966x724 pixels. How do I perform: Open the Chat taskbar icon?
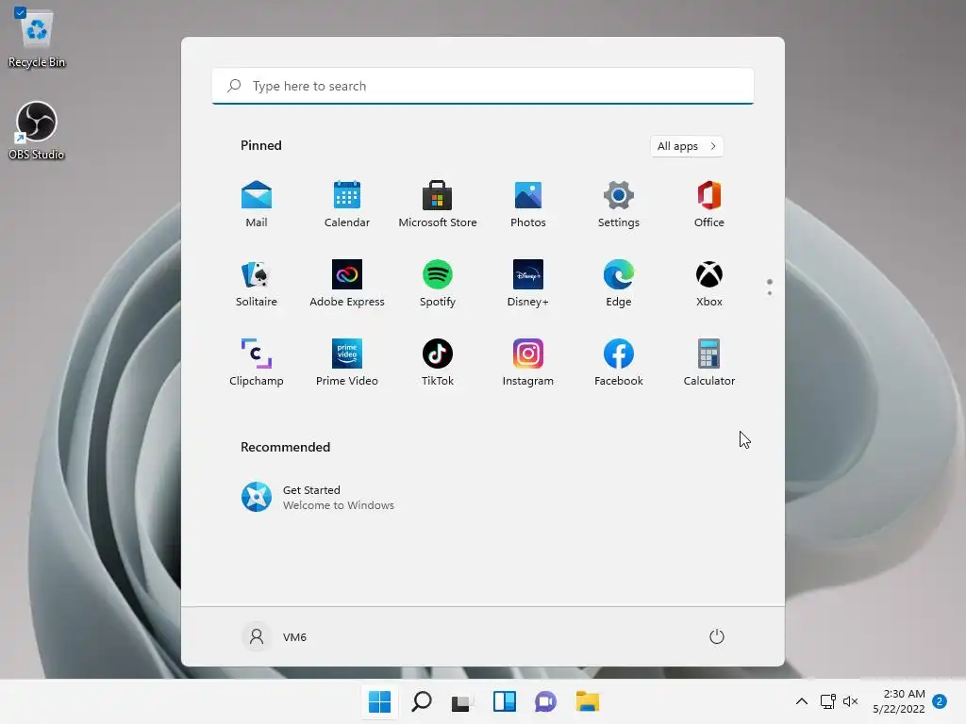(x=546, y=701)
